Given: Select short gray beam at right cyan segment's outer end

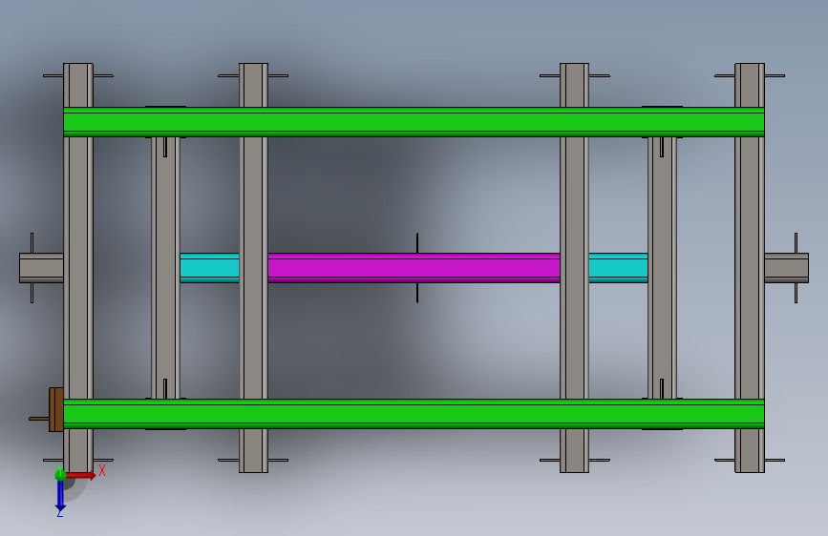Looking at the screenshot, I should (x=662, y=268).
